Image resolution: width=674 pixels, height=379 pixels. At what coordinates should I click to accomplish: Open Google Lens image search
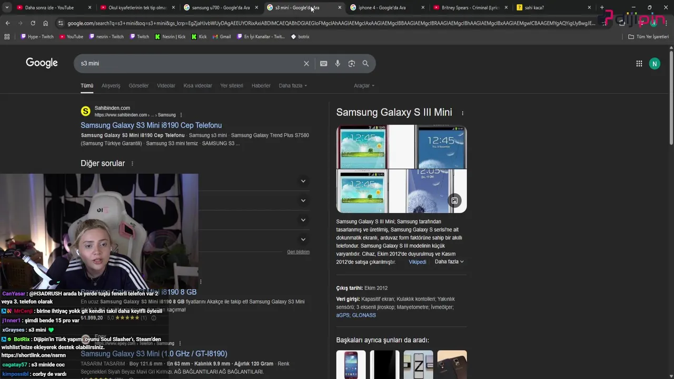point(351,64)
